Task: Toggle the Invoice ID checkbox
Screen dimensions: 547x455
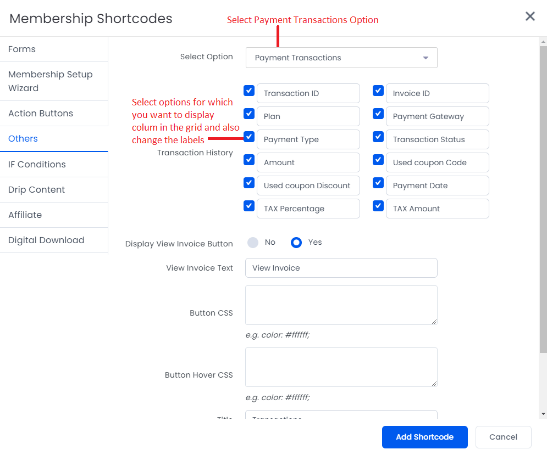Action: pyautogui.click(x=378, y=91)
